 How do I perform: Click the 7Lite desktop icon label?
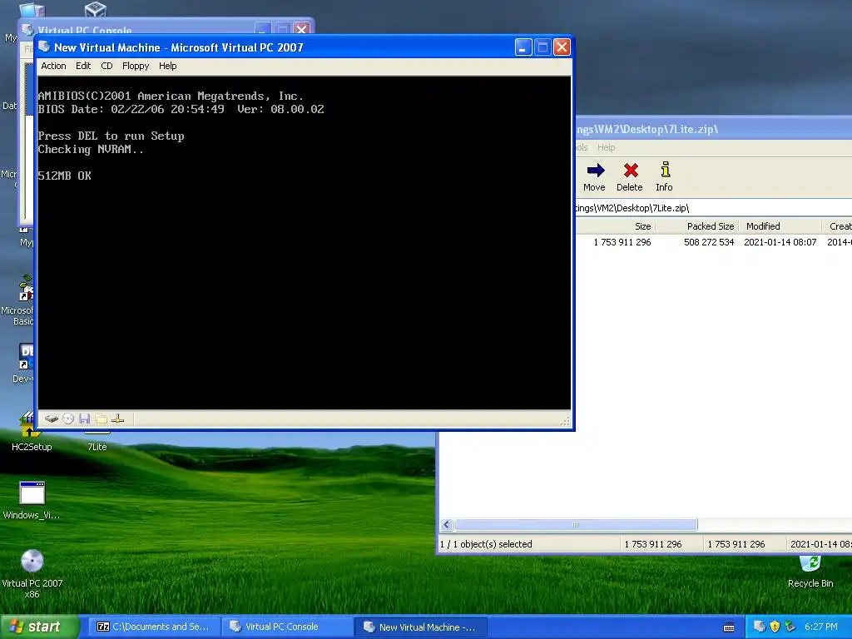pyautogui.click(x=97, y=447)
